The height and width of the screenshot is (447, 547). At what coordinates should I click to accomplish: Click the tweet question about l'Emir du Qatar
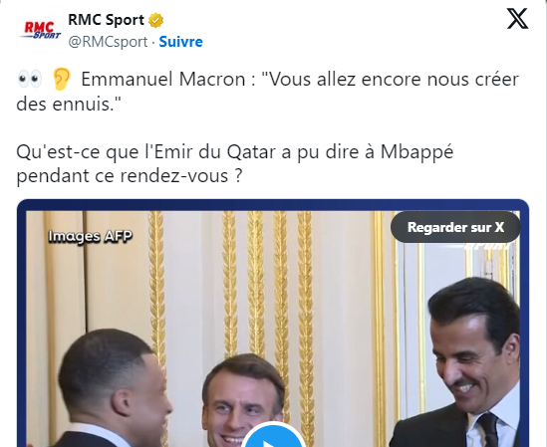(x=235, y=163)
